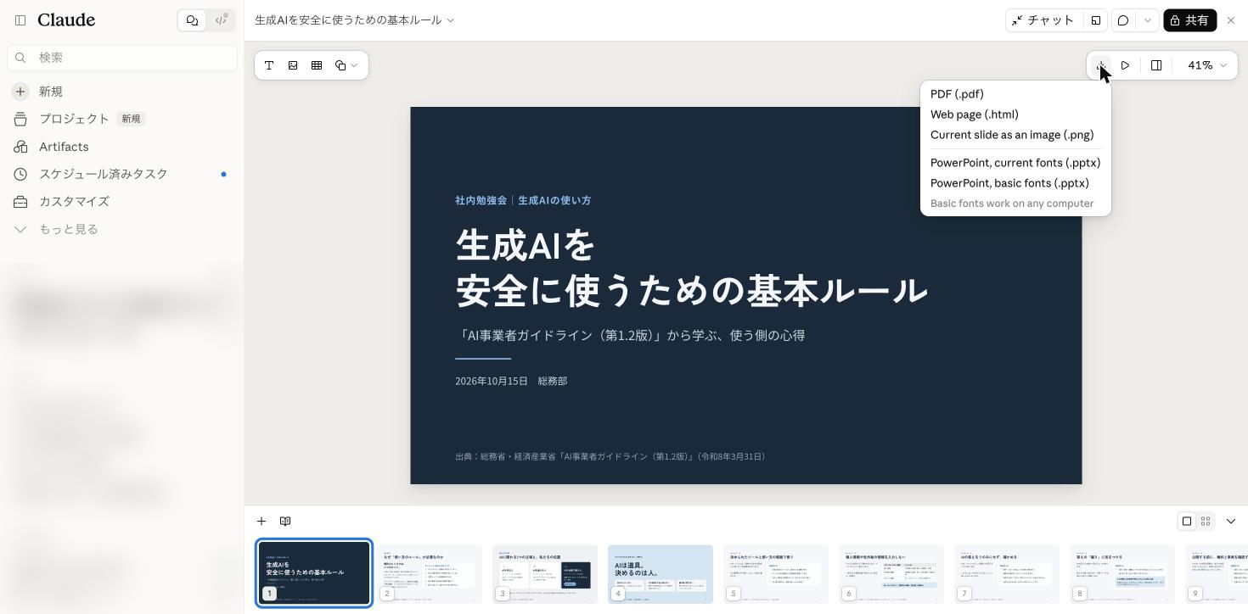
Task: Click the 出典 source footnote on slide
Action: pyautogui.click(x=610, y=457)
